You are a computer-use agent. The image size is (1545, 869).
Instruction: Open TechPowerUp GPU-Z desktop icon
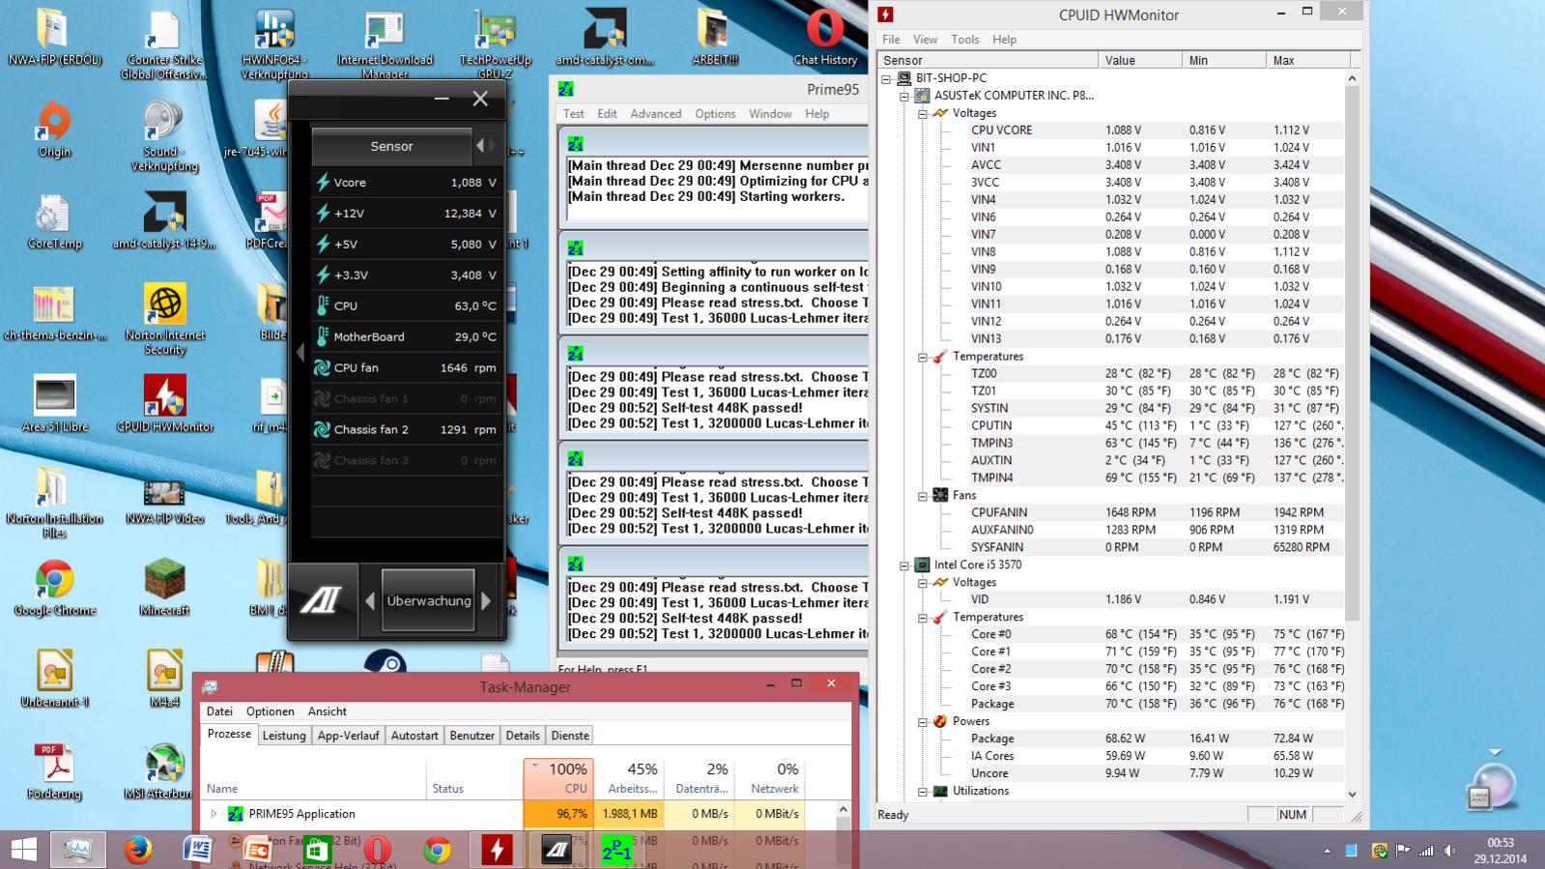point(495,45)
